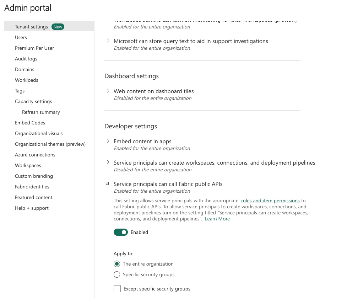Open Custom branding settings
The height and width of the screenshot is (299, 358).
click(x=34, y=176)
